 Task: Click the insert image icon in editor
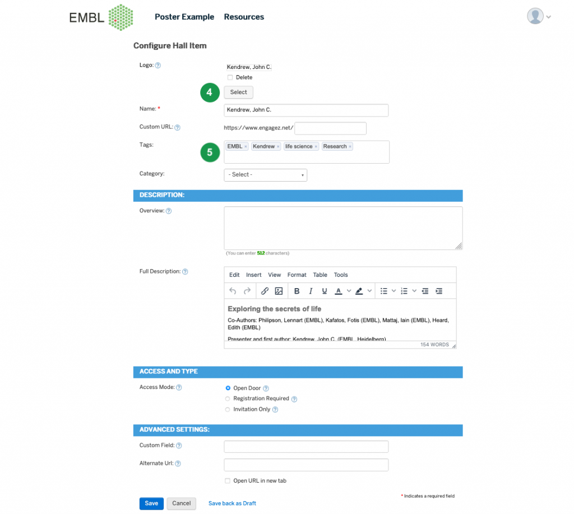279,291
